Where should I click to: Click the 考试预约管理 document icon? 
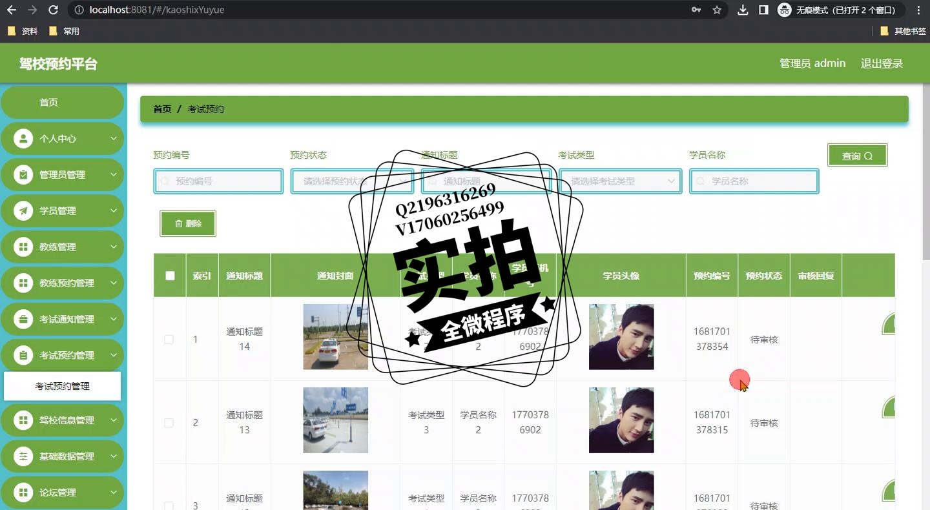pos(23,356)
